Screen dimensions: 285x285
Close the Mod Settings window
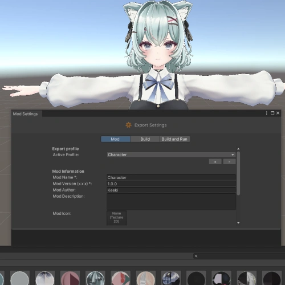(278, 113)
